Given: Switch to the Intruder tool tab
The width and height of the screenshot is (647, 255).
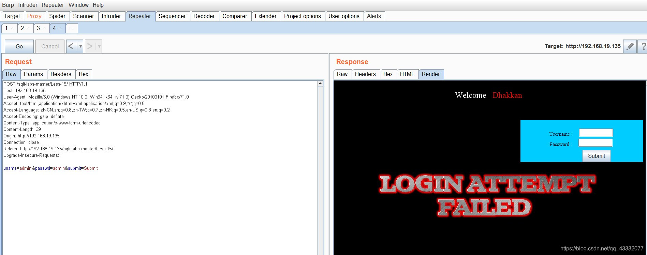Looking at the screenshot, I should point(112,16).
